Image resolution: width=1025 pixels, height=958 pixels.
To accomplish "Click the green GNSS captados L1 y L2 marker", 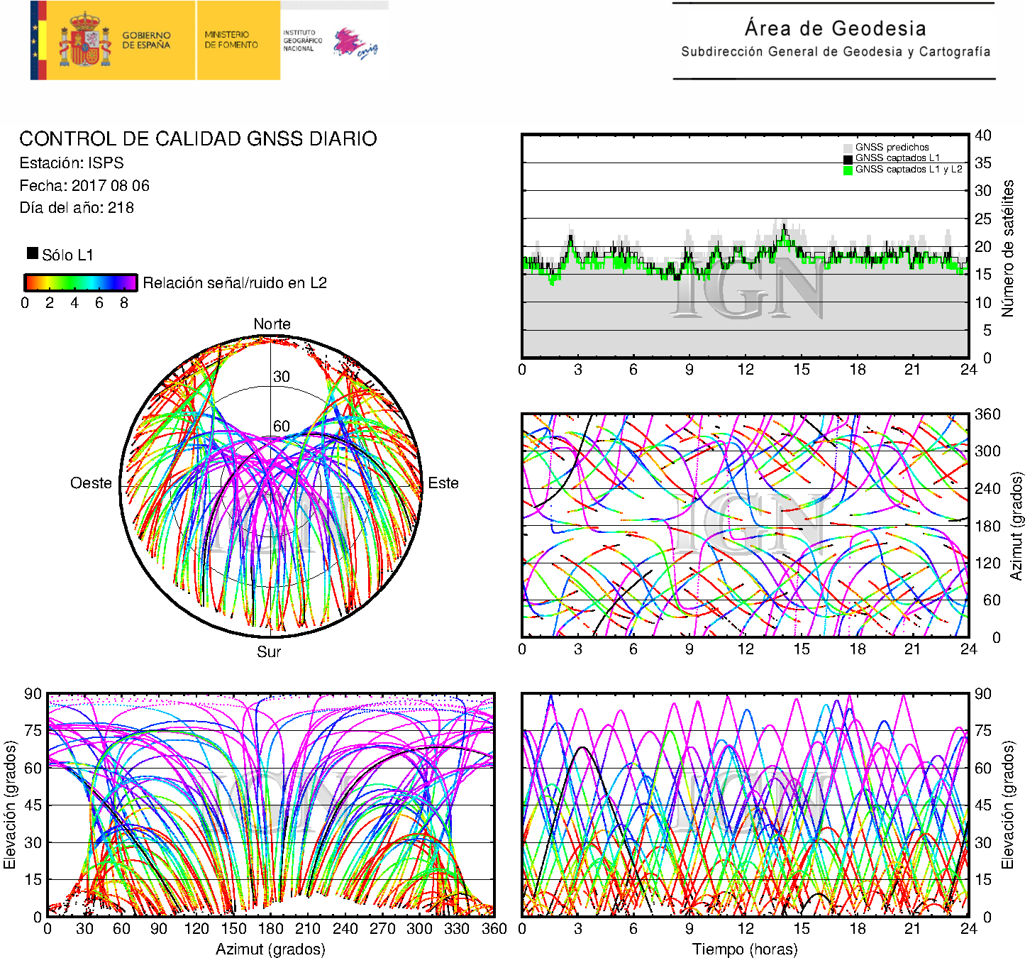I will click(x=848, y=170).
